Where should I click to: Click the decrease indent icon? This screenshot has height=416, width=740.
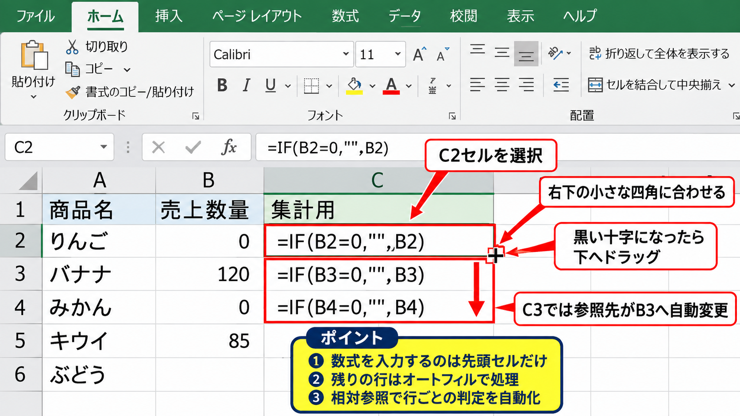coord(561,84)
